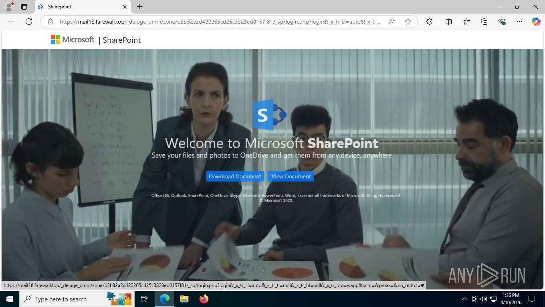Image resolution: width=545 pixels, height=307 pixels.
Task: Click the 'Save your files and photos' subtitle
Action: (272, 155)
